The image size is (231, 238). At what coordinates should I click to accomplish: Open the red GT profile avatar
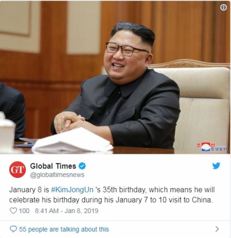17,169
